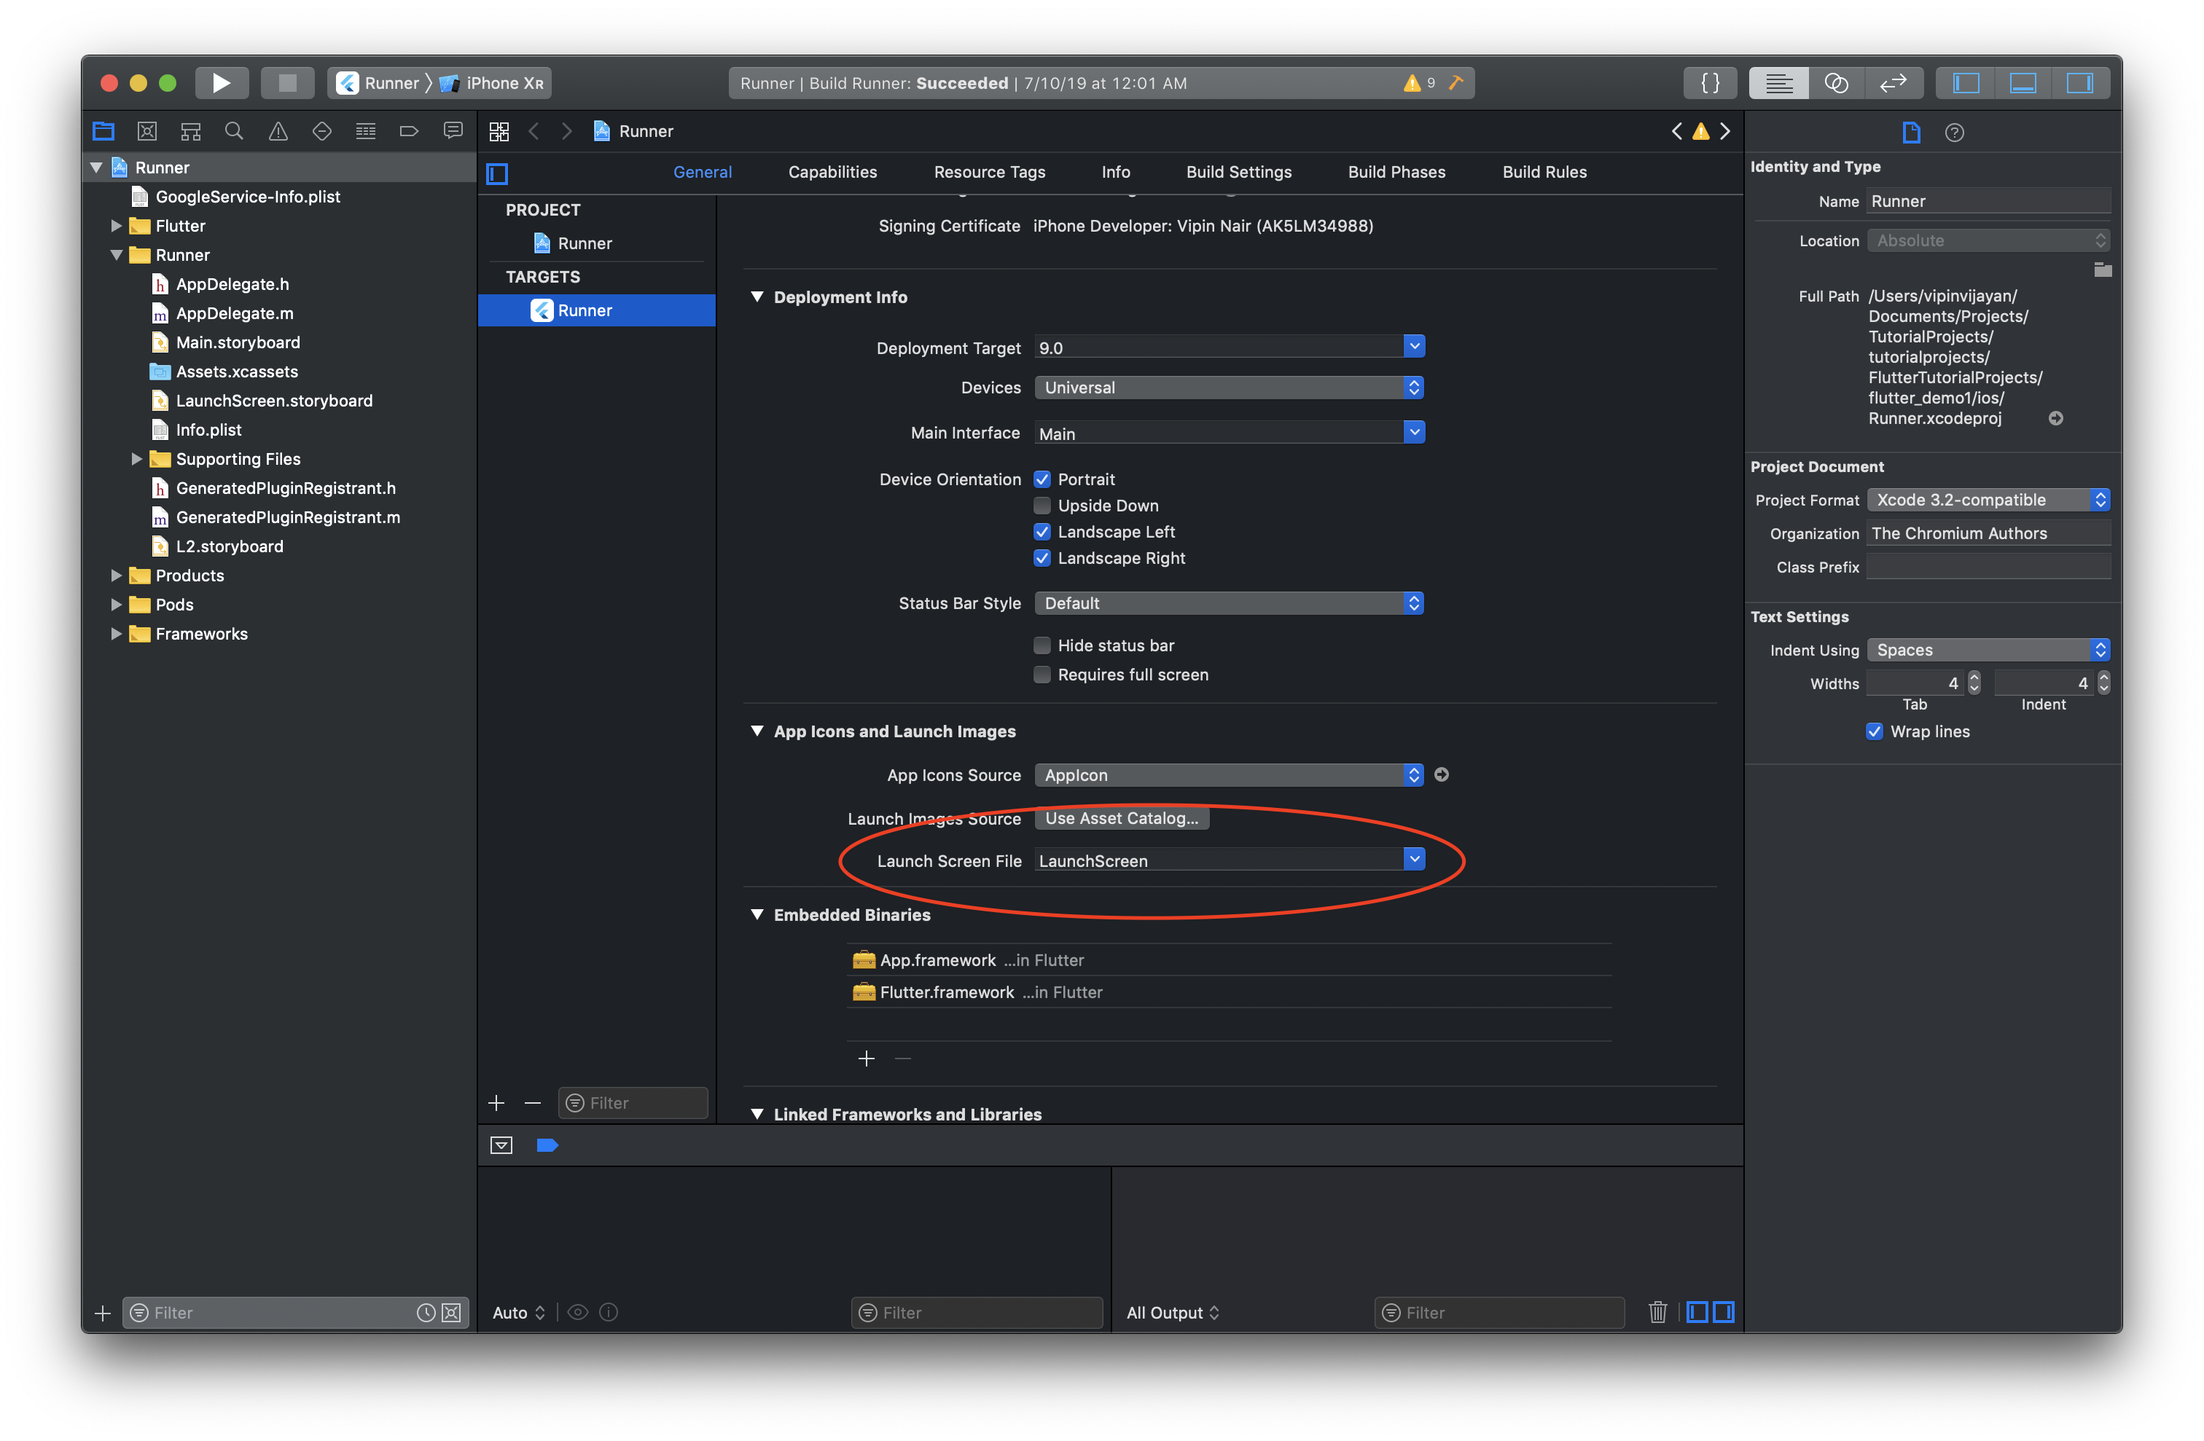Open the Symbol navigator
Viewport: 2204px width, 1441px height.
[191, 131]
